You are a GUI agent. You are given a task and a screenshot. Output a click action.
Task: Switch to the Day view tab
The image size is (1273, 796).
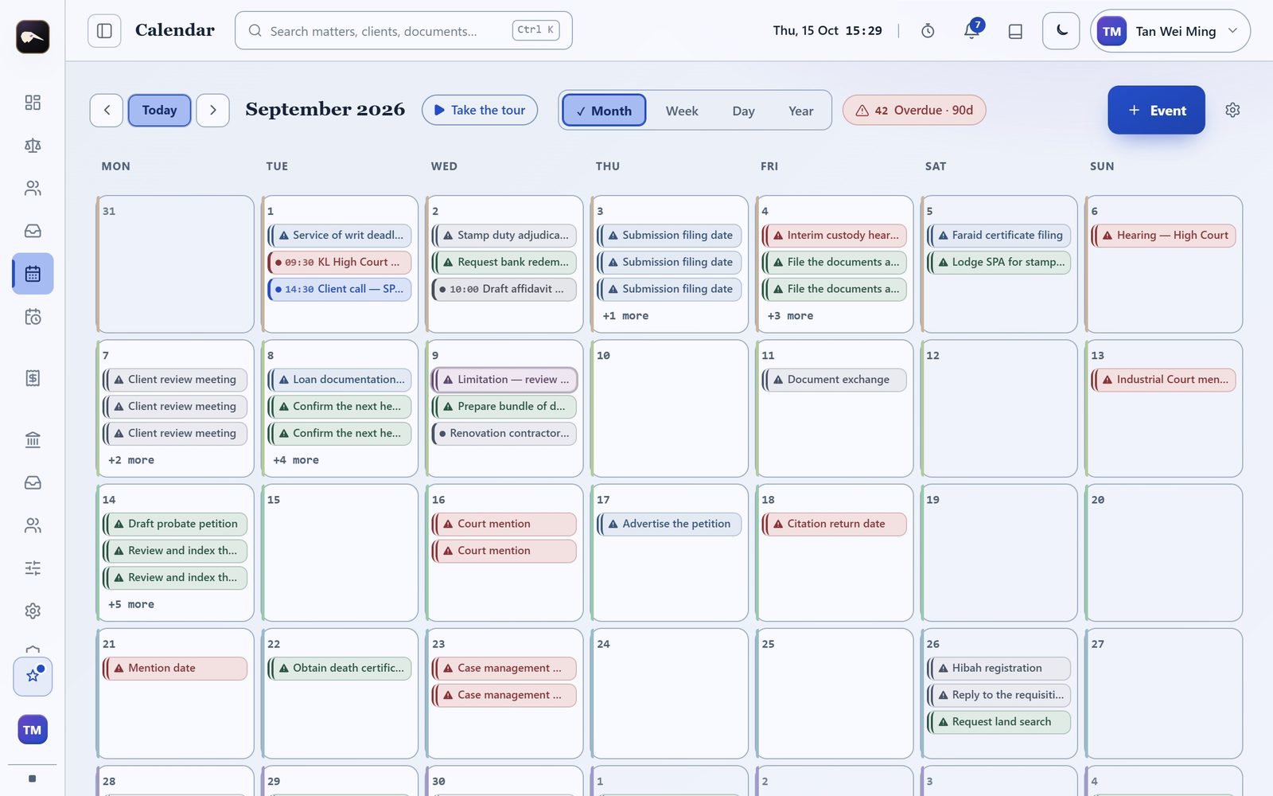pyautogui.click(x=743, y=111)
